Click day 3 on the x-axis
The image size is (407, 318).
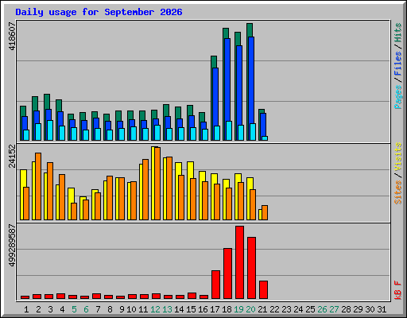pos(50,309)
